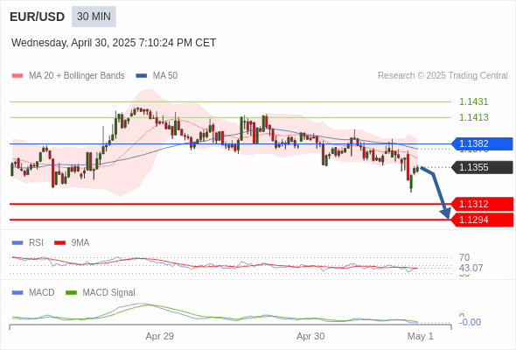Select the Apr 30 date marker

(310, 336)
